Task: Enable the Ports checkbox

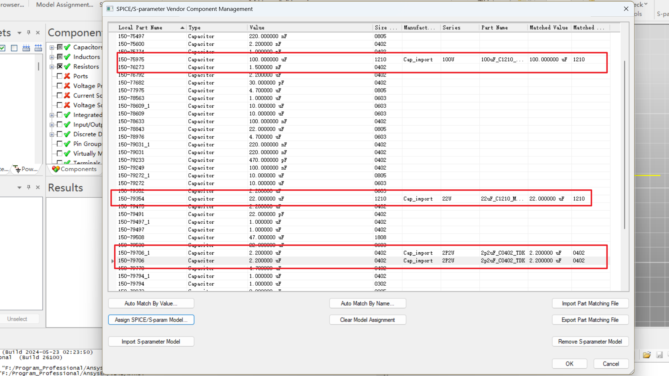Action: tap(60, 76)
